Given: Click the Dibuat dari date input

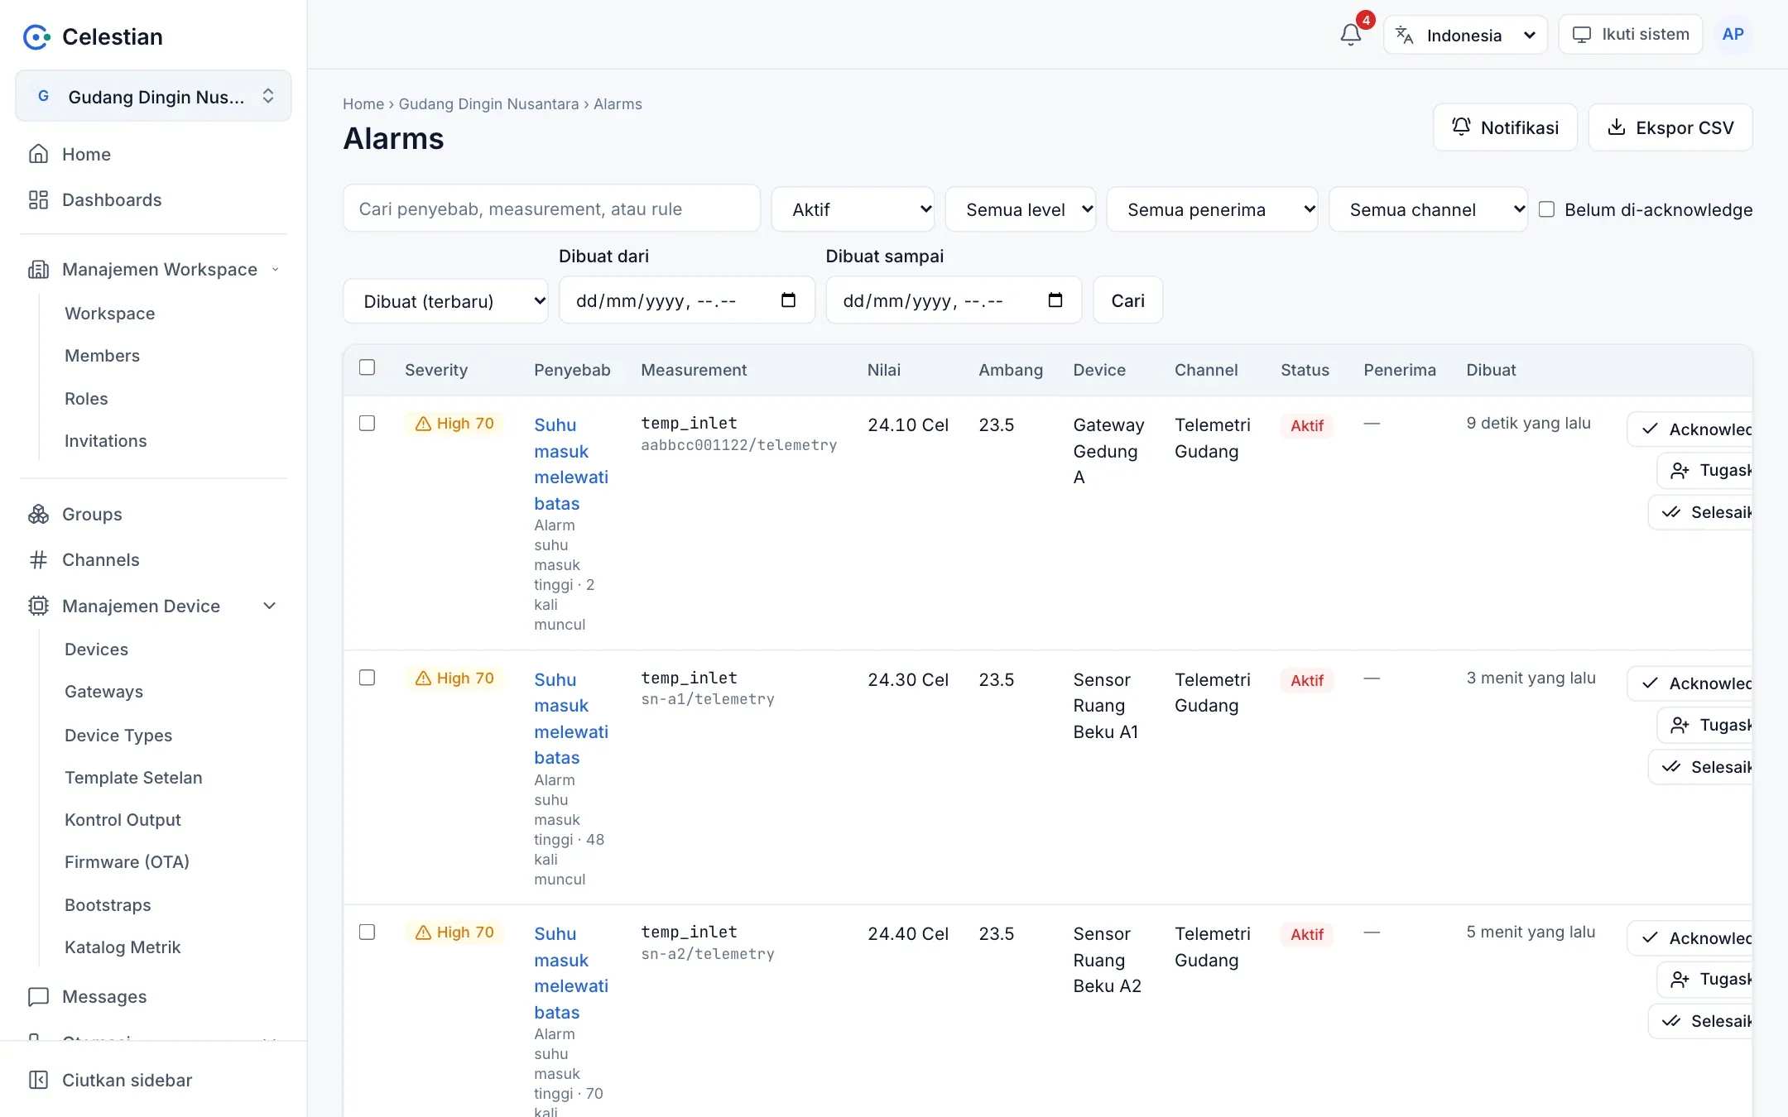Looking at the screenshot, I should [x=686, y=300].
